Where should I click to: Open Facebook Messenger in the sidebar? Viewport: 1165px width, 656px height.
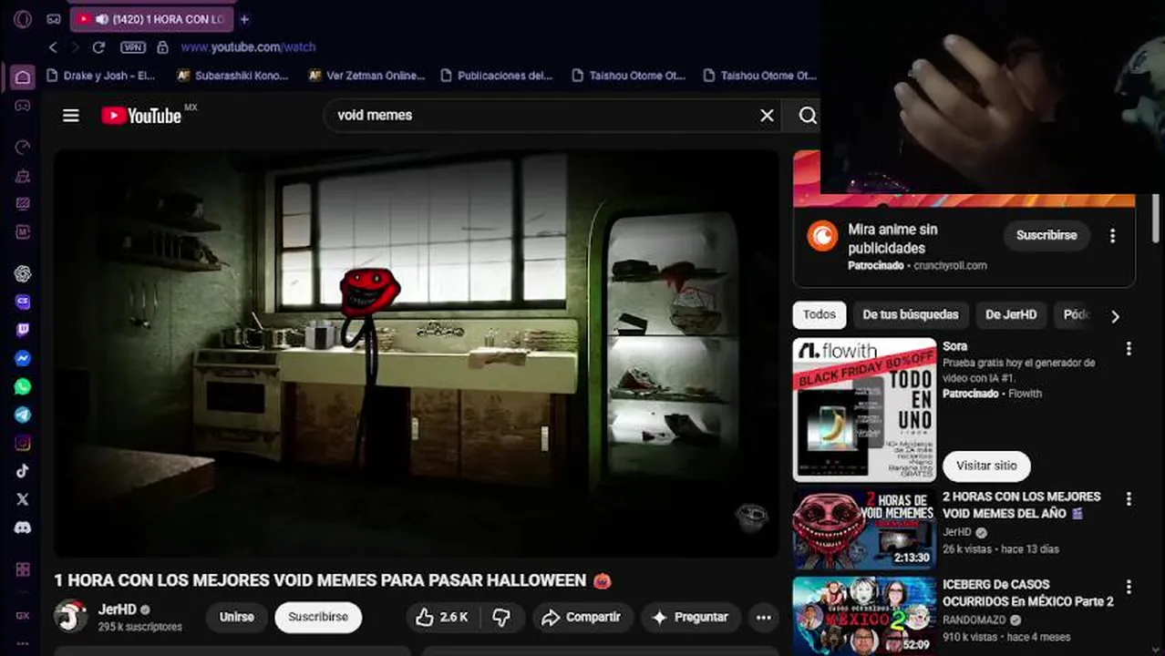click(23, 359)
